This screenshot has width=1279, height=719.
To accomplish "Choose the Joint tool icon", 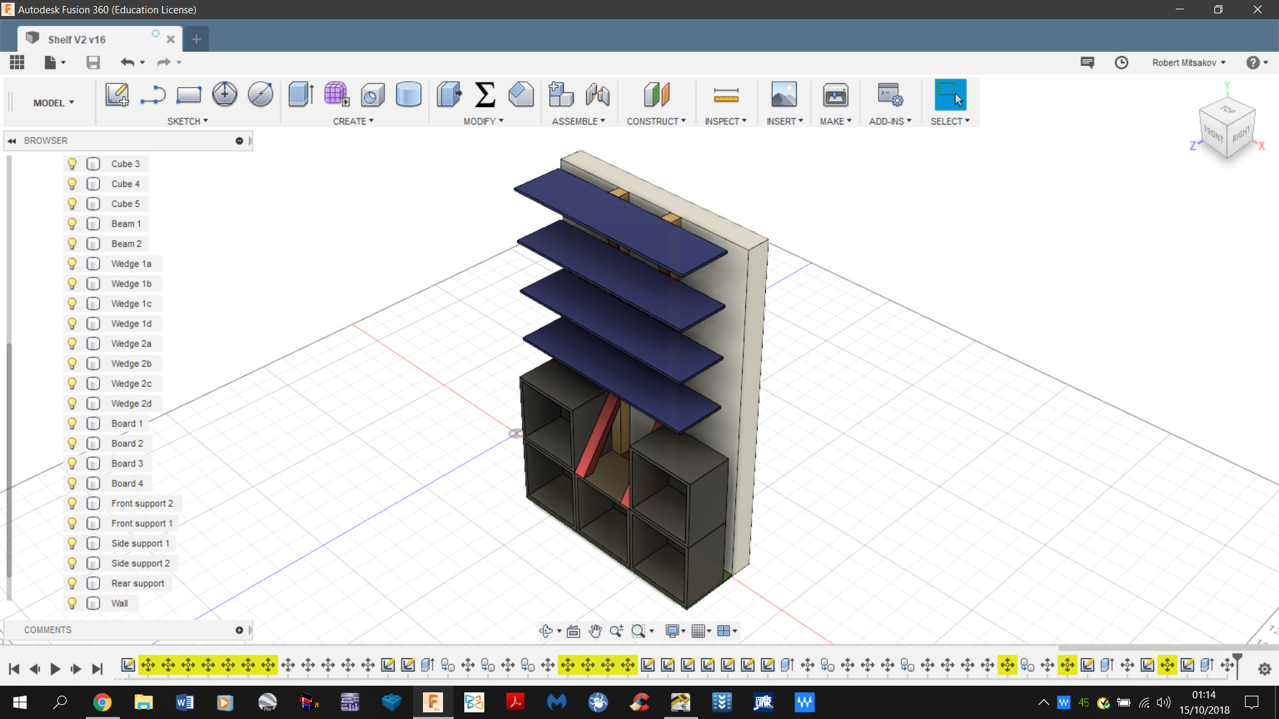I will point(598,95).
